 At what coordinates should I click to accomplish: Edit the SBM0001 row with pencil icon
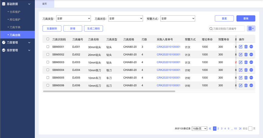(241, 47)
